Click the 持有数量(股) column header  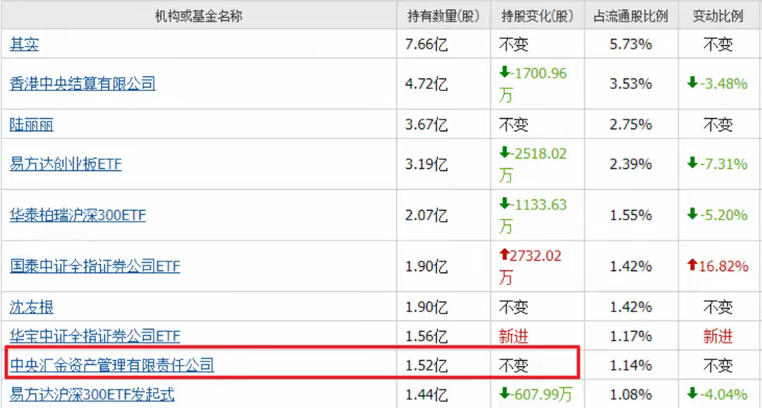(x=444, y=16)
